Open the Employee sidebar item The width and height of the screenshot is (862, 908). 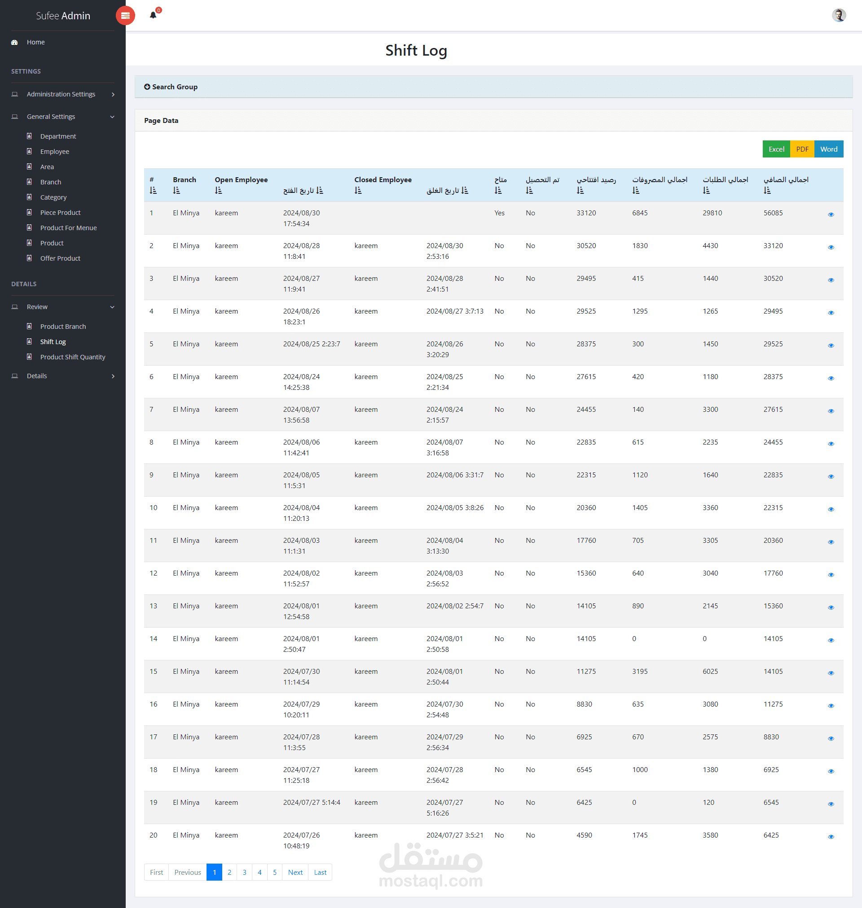point(55,152)
